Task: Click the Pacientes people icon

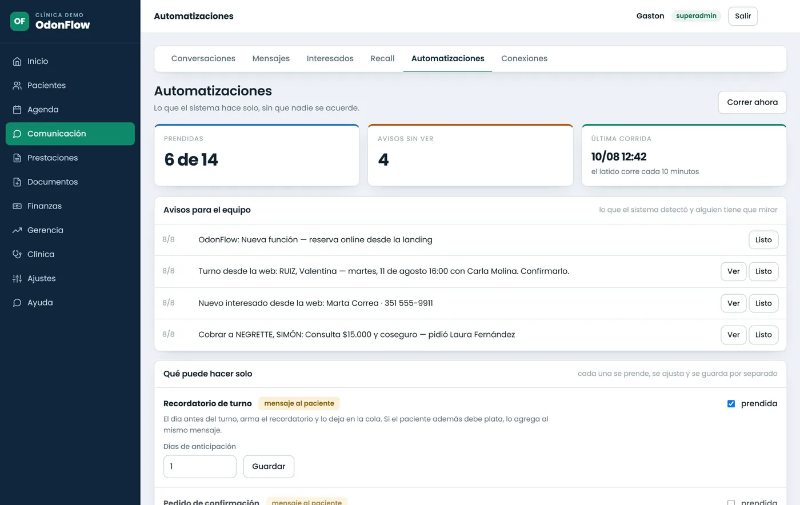Action: point(17,85)
